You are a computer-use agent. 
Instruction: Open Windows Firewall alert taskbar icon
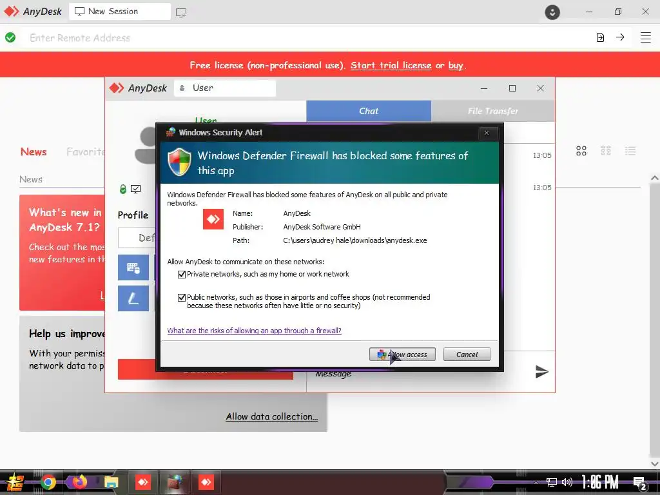(x=174, y=482)
